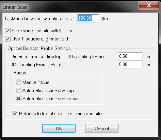Screen dimensions: 161x140
Task: Click the Distance from section top label
Action: 57,56
